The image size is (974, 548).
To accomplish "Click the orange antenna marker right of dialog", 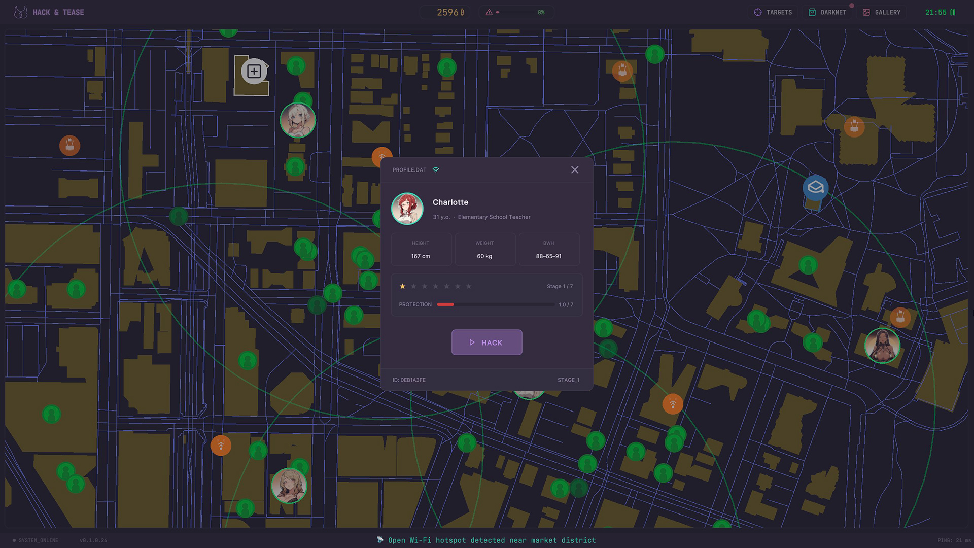I will [x=673, y=404].
